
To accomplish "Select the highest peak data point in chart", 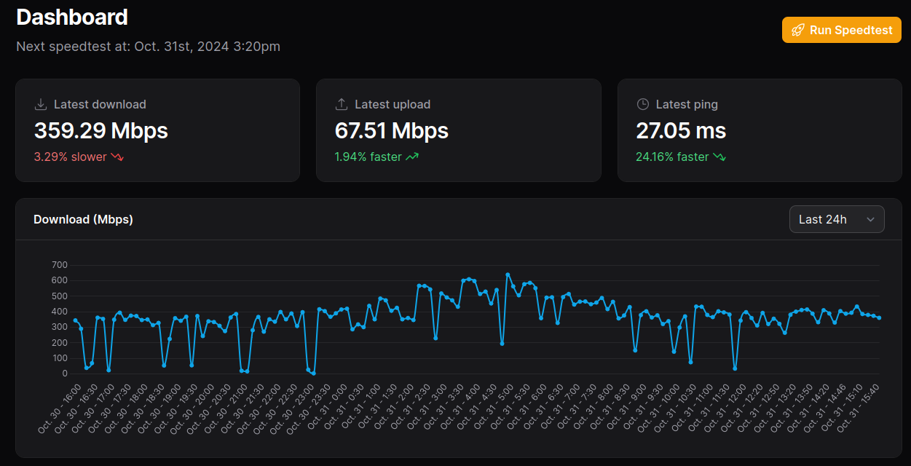I will (x=508, y=275).
